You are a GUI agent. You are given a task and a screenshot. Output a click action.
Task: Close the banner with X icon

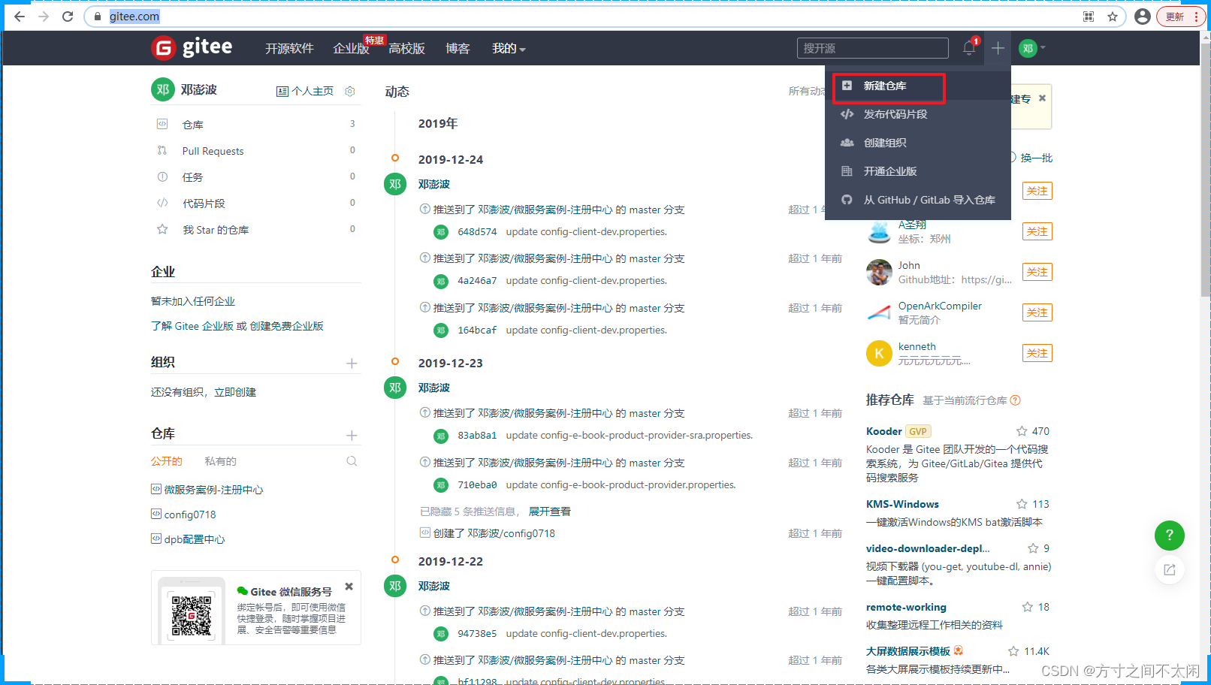(x=1042, y=98)
